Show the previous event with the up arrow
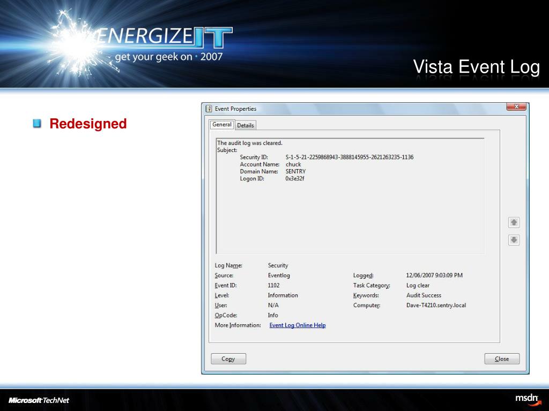The height and width of the screenshot is (411, 549). (514, 222)
